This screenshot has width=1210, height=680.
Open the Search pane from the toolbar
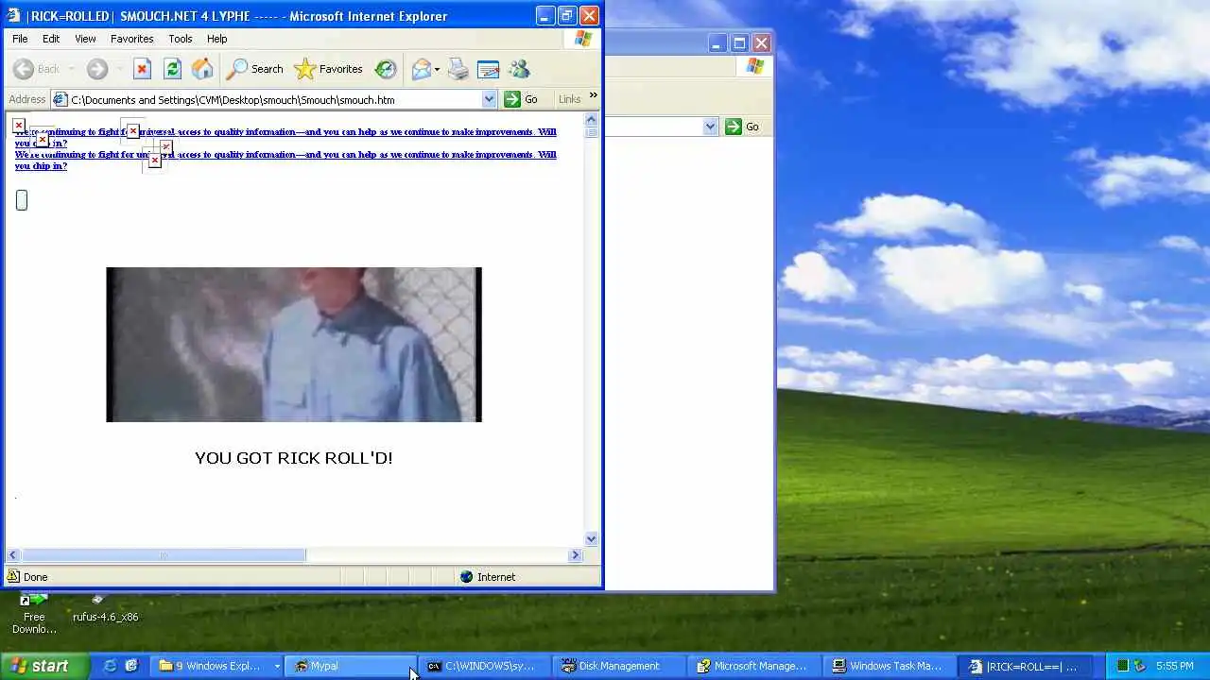click(254, 69)
